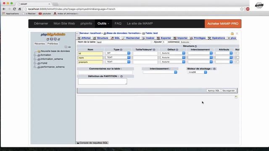Open the Insérer tab
The width and height of the screenshot is (269, 151).
148,38
